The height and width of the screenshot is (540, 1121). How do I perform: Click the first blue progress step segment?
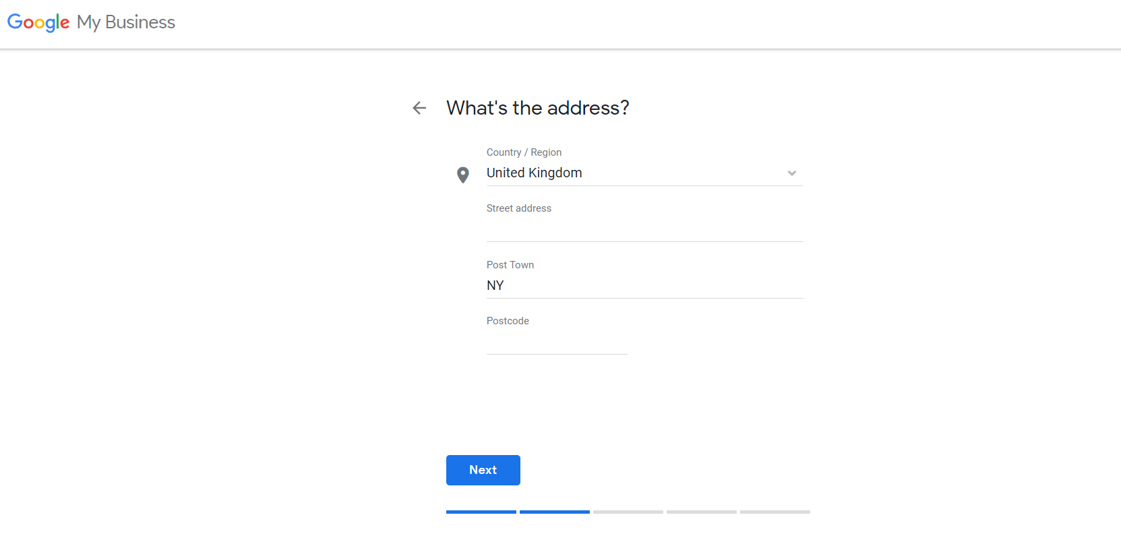pos(481,512)
